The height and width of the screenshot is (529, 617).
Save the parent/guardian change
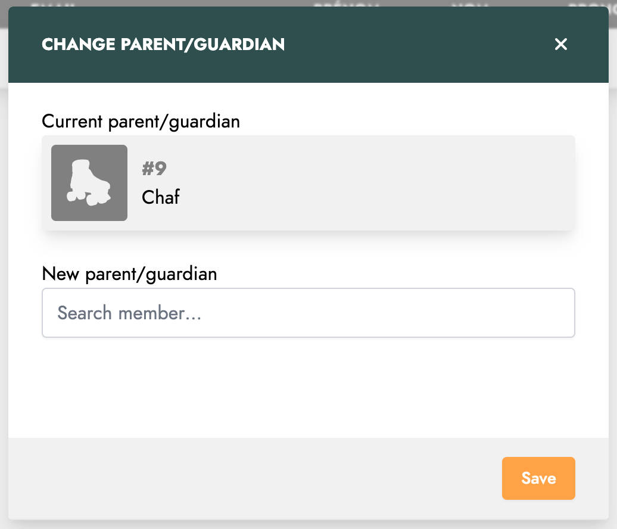(538, 478)
